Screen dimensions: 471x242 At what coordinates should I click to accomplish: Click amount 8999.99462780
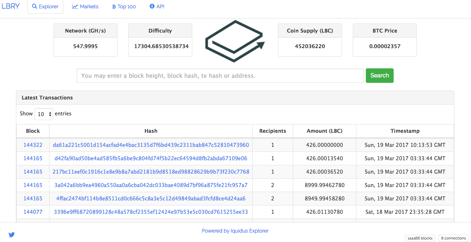point(325,185)
